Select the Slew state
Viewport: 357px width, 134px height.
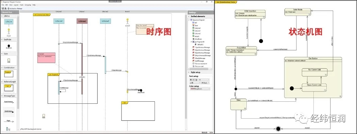[238, 104]
